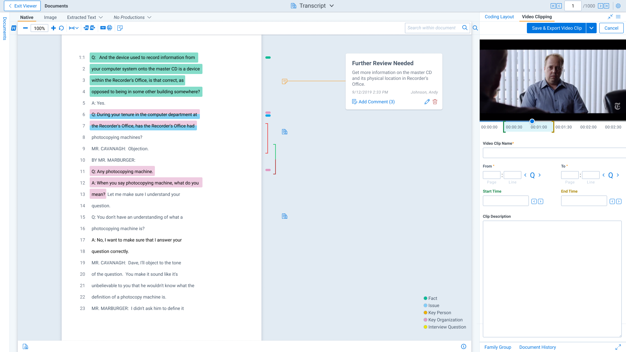Click the orange note marker icon
The width and height of the screenshot is (626, 352).
[x=285, y=81]
